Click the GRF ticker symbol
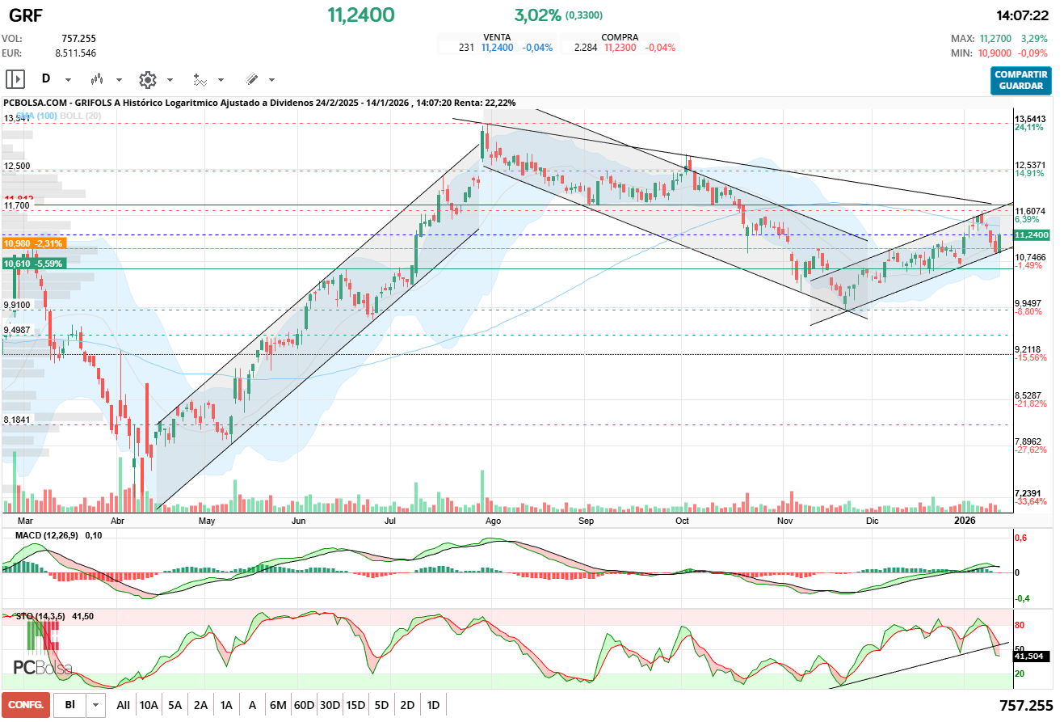This screenshot has width=1064, height=722. [27, 15]
